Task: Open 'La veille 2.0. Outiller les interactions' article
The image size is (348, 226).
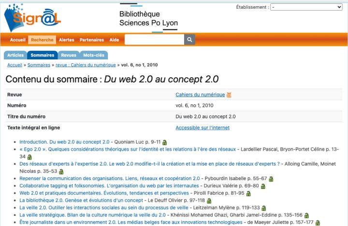Action: [104, 208]
